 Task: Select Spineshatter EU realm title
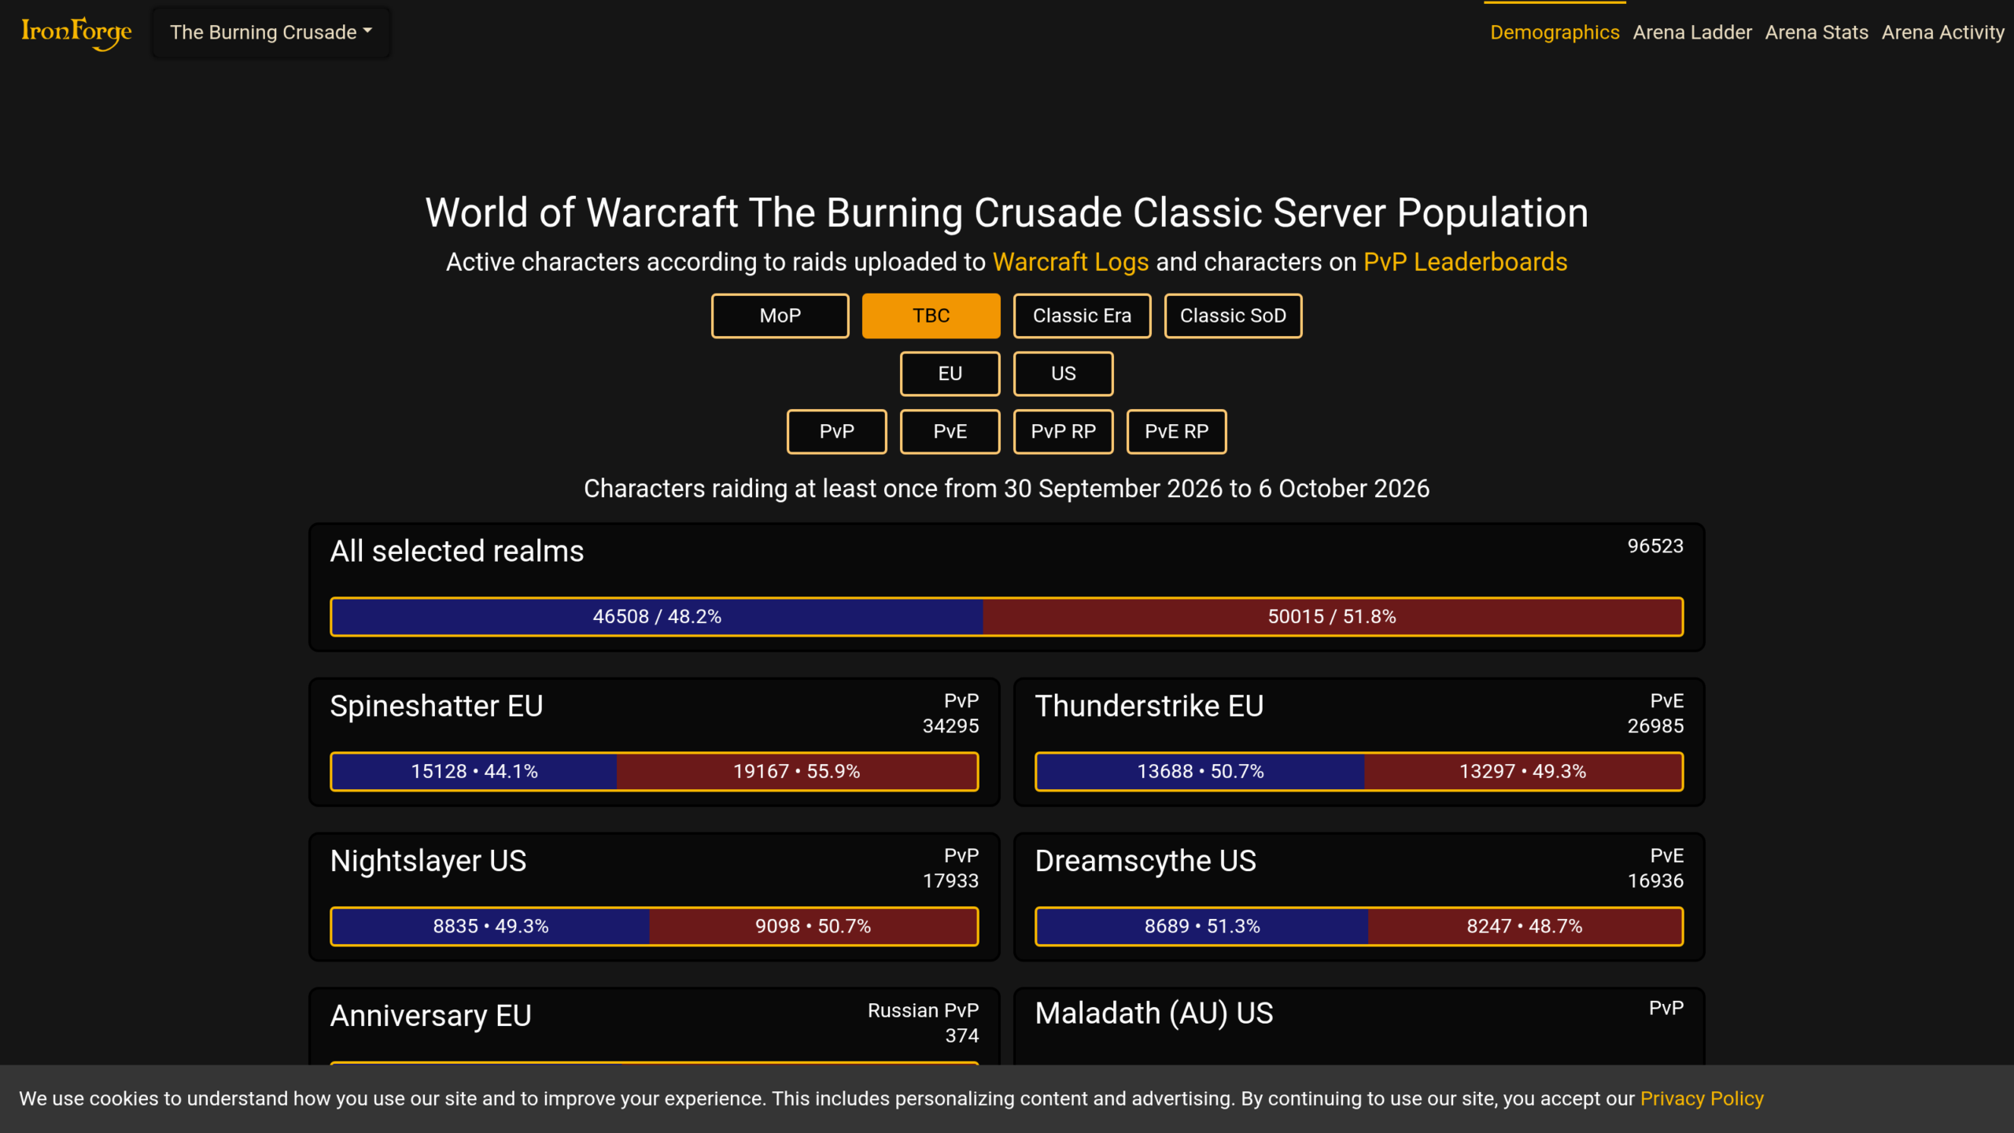click(437, 706)
